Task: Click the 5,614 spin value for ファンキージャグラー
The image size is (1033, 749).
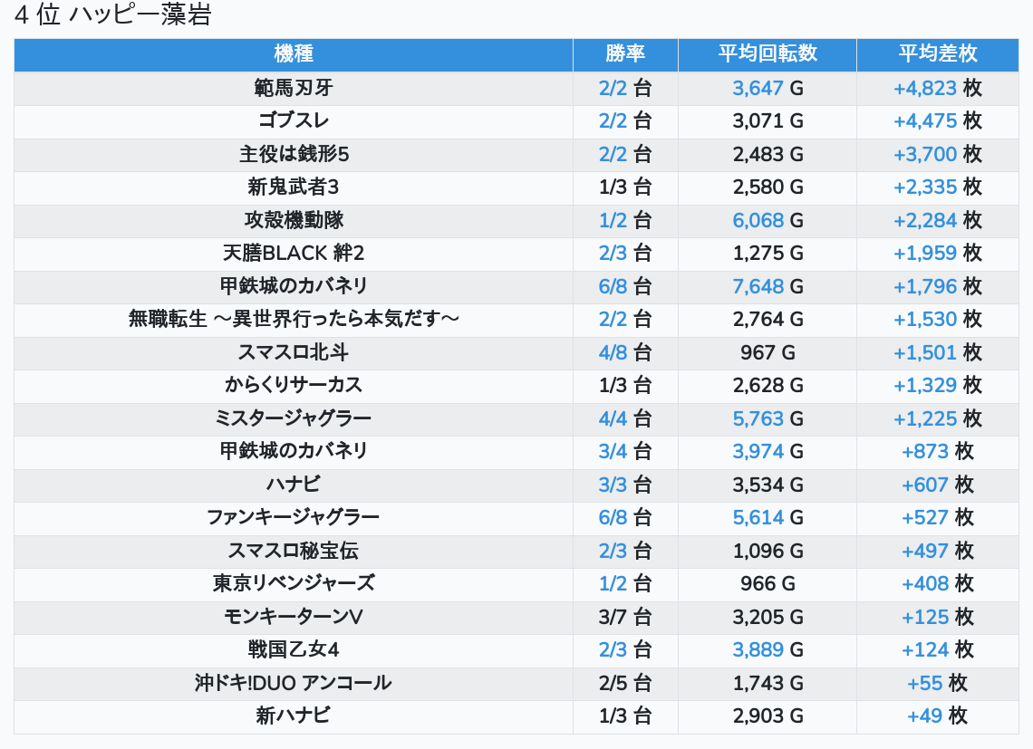Action: point(758,518)
